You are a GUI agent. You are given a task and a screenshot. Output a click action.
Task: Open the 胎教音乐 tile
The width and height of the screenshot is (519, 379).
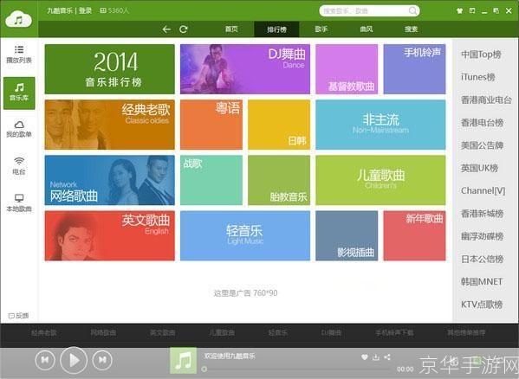point(279,180)
